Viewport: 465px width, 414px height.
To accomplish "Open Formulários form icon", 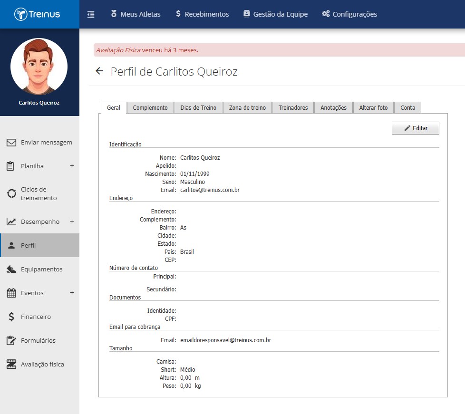I will [11, 340].
